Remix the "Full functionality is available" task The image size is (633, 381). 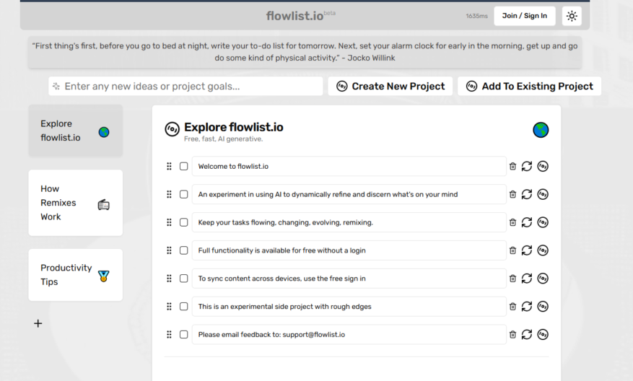543,250
